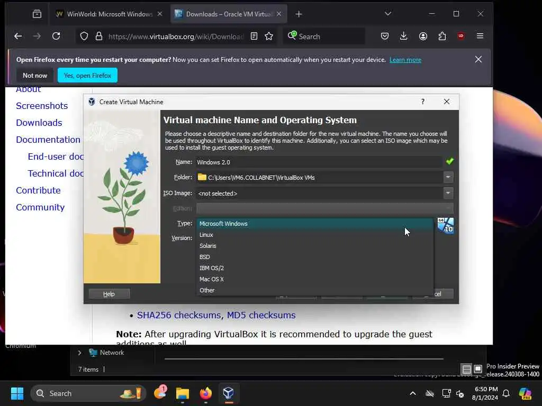
Task: Choose IBM OS/2 from the Type list
Action: (314, 268)
